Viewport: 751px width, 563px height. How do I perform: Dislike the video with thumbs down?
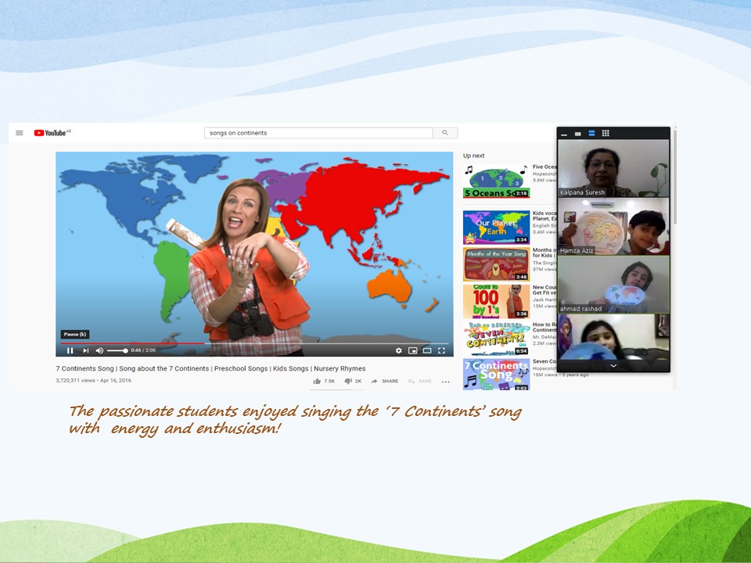[348, 382]
